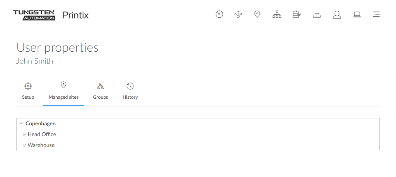Click the three-arrow routing icon in header
The image size is (396, 177).
[x=238, y=15]
